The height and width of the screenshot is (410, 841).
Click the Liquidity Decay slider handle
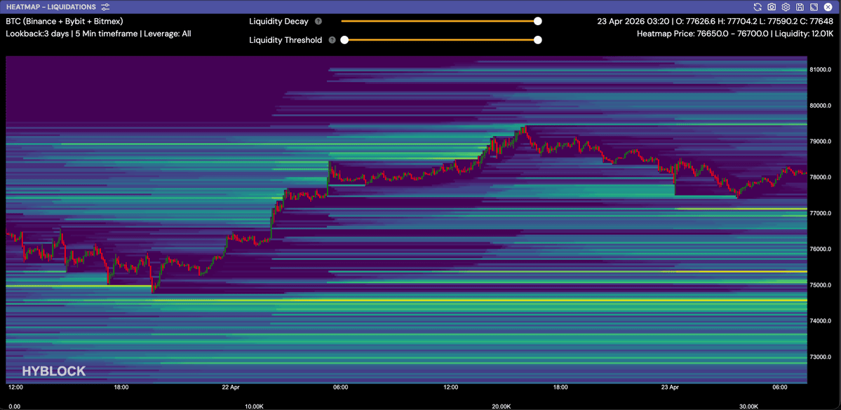coord(538,22)
